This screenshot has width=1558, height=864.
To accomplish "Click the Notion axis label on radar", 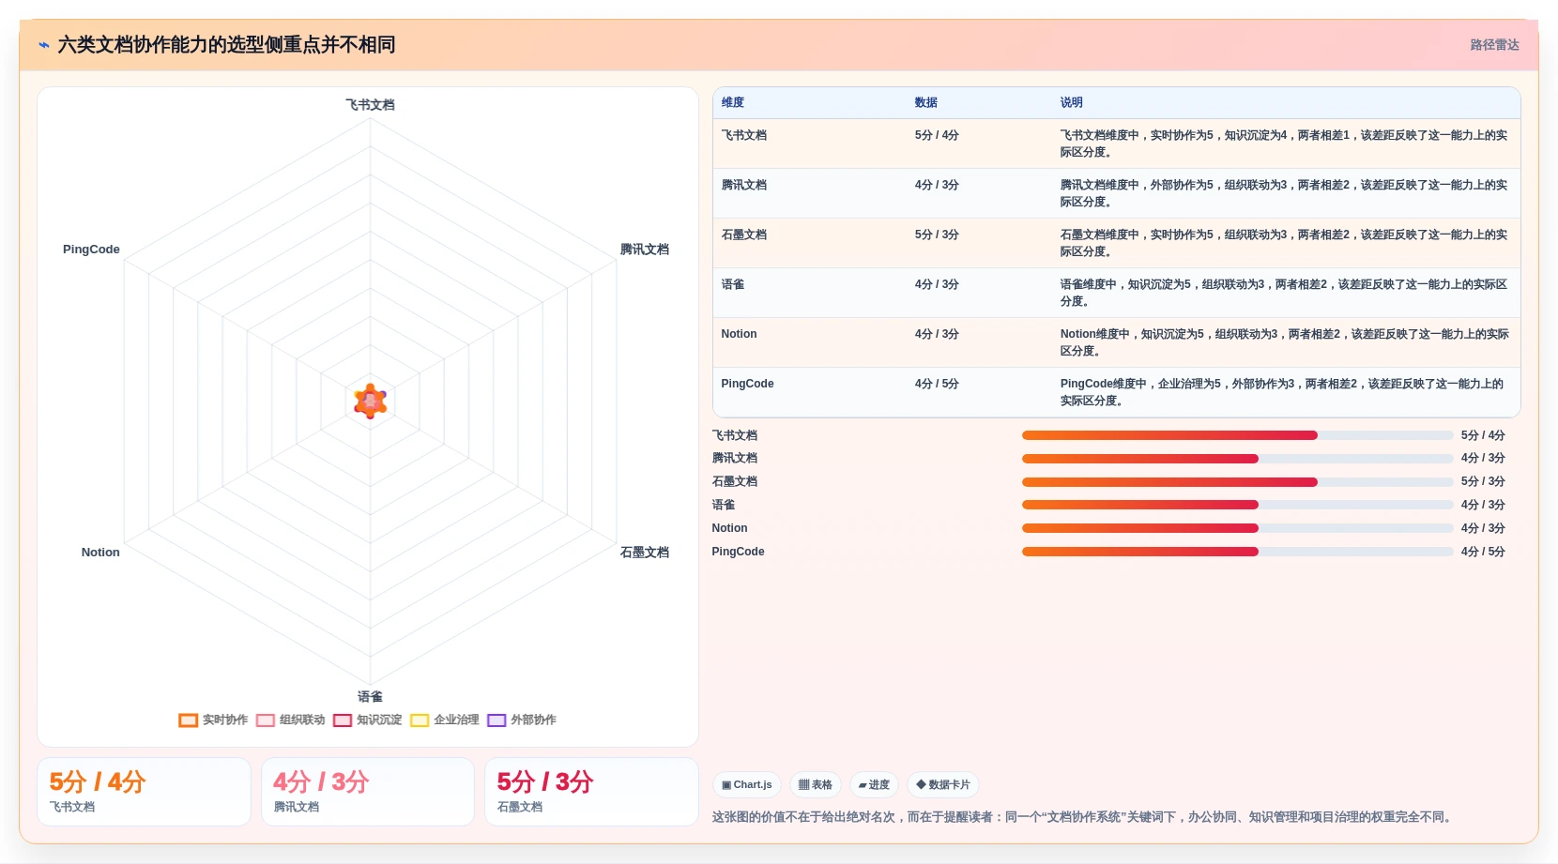I will [100, 553].
